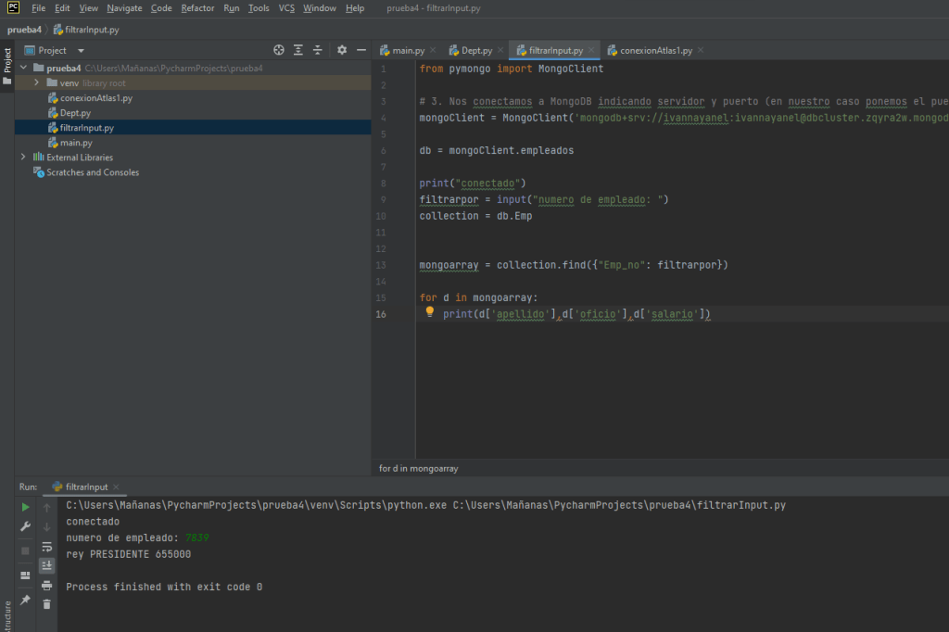Image resolution: width=949 pixels, height=632 pixels.
Task: Click the wrench icon in Run panel
Action: pyautogui.click(x=25, y=526)
